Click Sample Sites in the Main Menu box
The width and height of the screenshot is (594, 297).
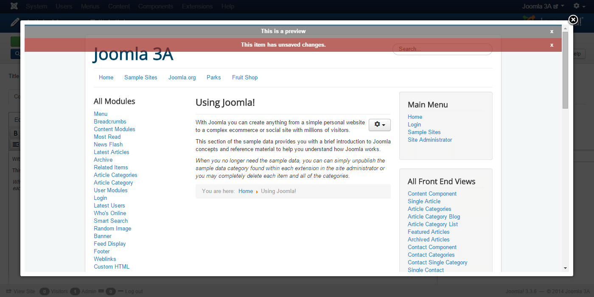pos(424,132)
